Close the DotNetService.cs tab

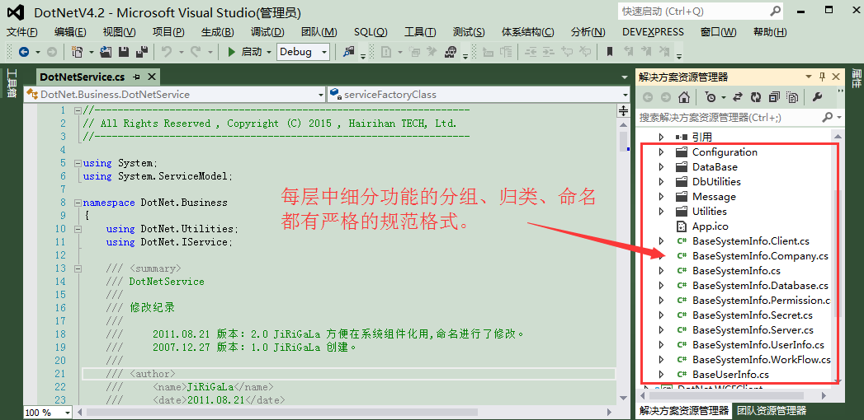152,77
